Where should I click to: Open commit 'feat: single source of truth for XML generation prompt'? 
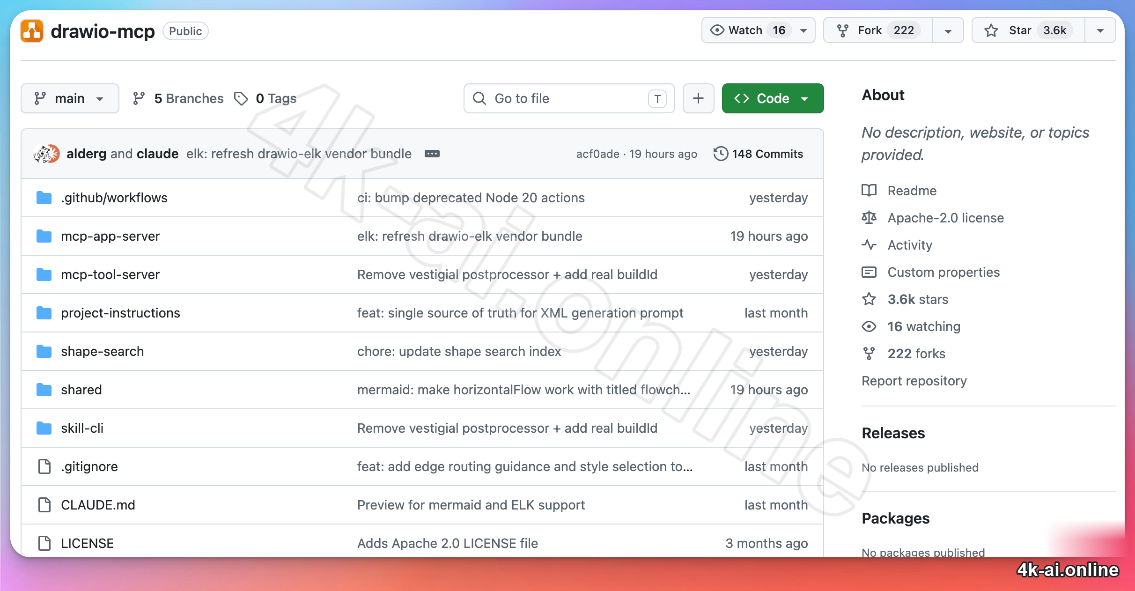[x=520, y=313]
